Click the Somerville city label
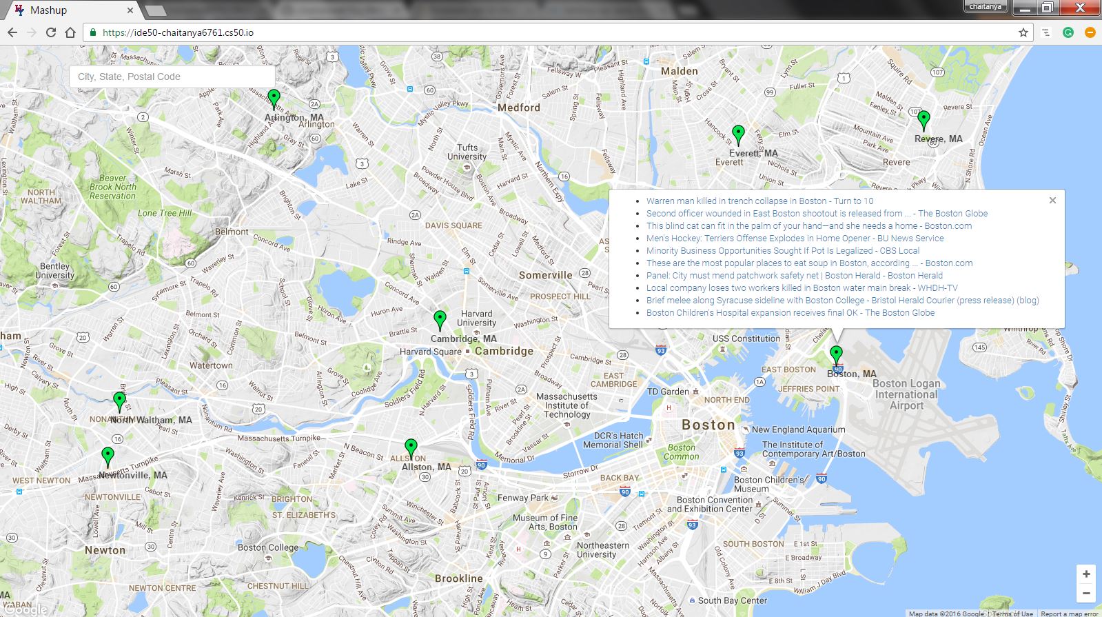Screen dimensions: 1102x617 (546, 275)
